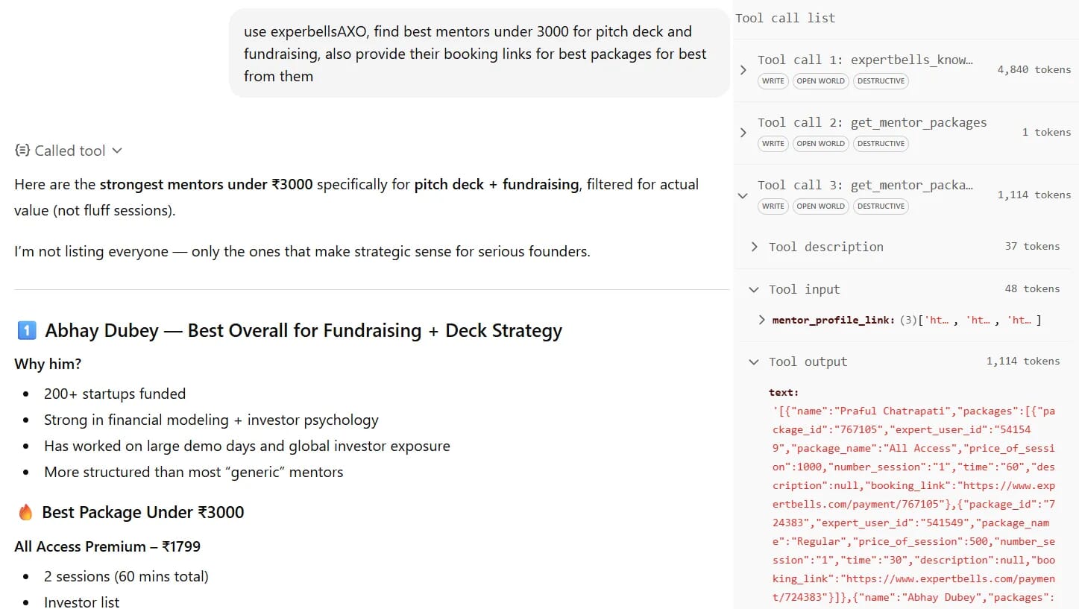Click "2 sessions (60 mins total)" bullet
The width and height of the screenshot is (1079, 609).
126,576
